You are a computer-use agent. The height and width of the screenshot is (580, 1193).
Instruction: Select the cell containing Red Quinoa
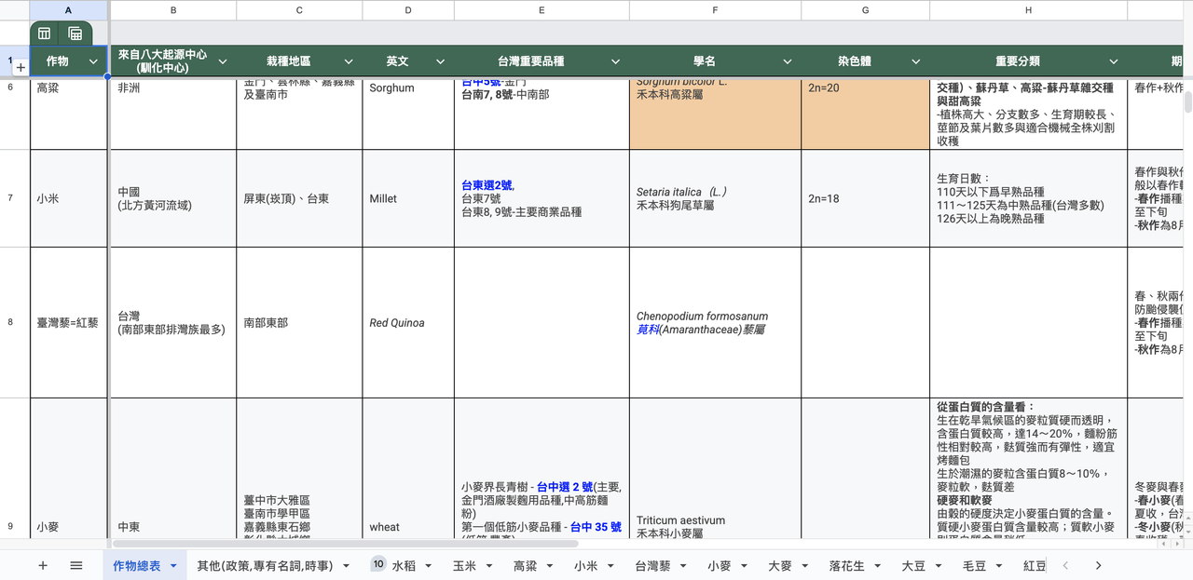408,322
